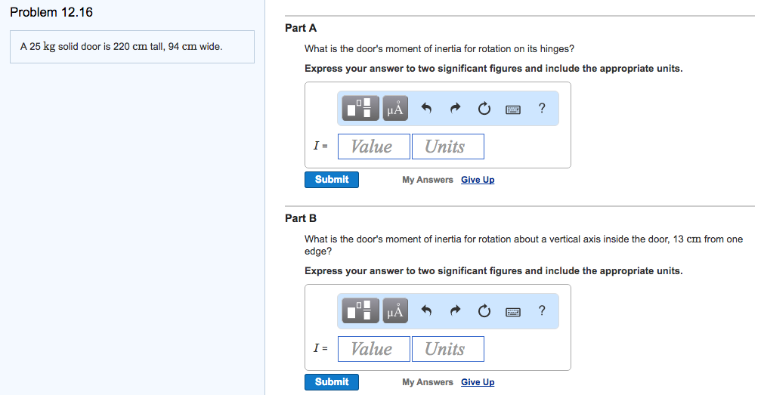Click the redo arrow in Part B toolbar
The image size is (764, 395).
455,311
